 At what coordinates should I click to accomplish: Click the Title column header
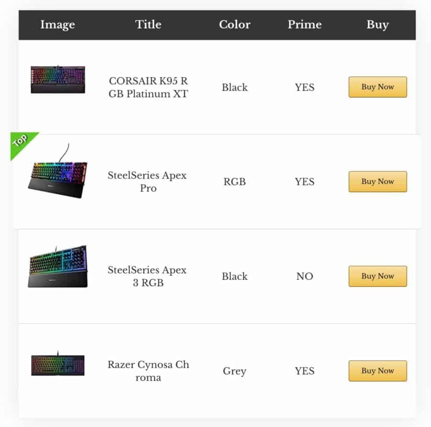pyautogui.click(x=148, y=24)
